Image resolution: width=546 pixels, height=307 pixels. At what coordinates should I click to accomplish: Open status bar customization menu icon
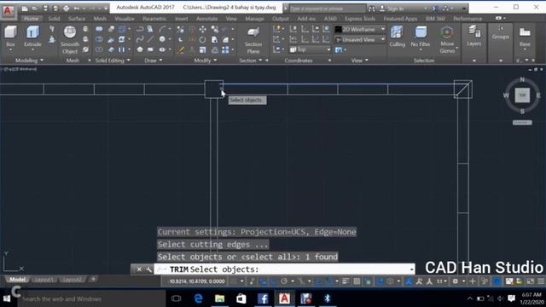point(541,281)
